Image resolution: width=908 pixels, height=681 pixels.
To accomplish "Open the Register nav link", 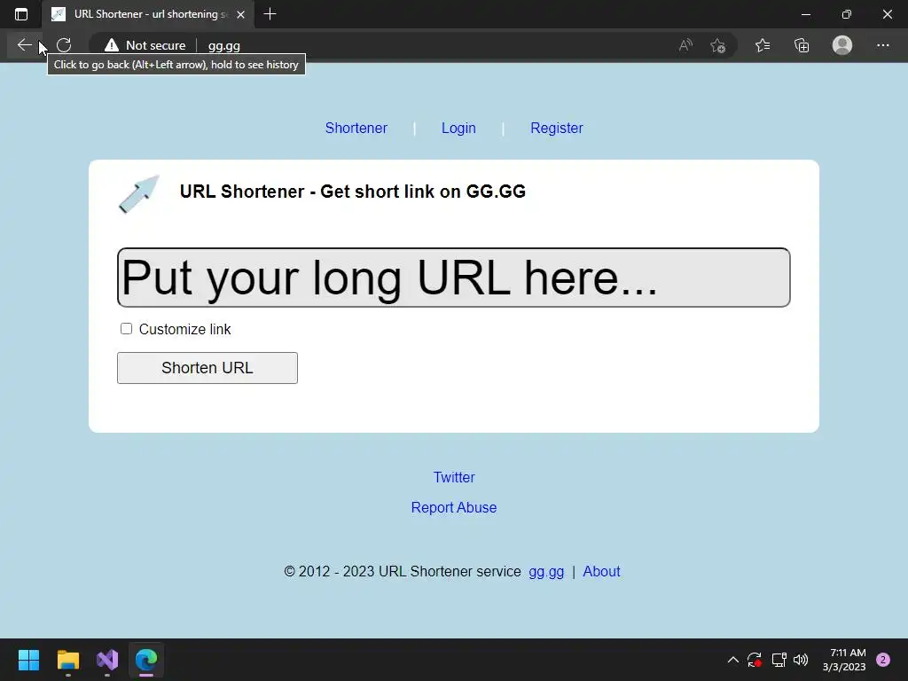I will [557, 128].
